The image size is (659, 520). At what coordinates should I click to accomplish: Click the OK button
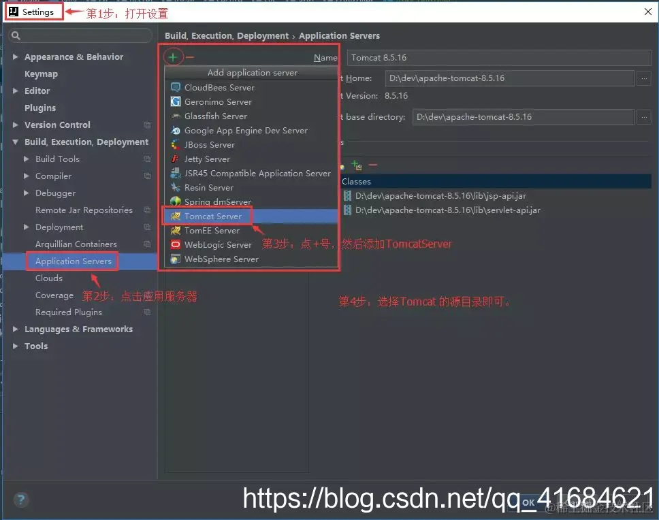[529, 502]
